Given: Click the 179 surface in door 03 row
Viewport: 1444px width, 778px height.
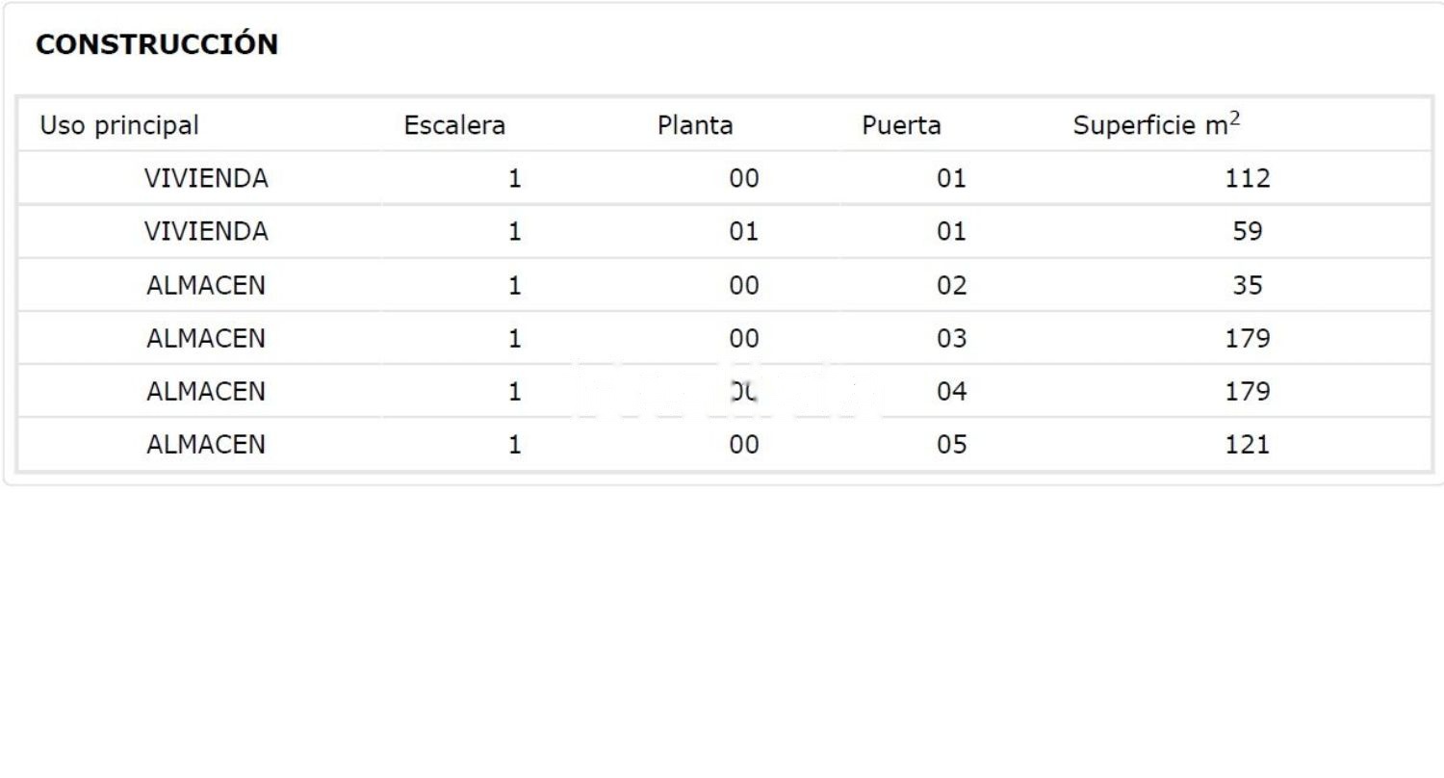Looking at the screenshot, I should pos(1248,339).
